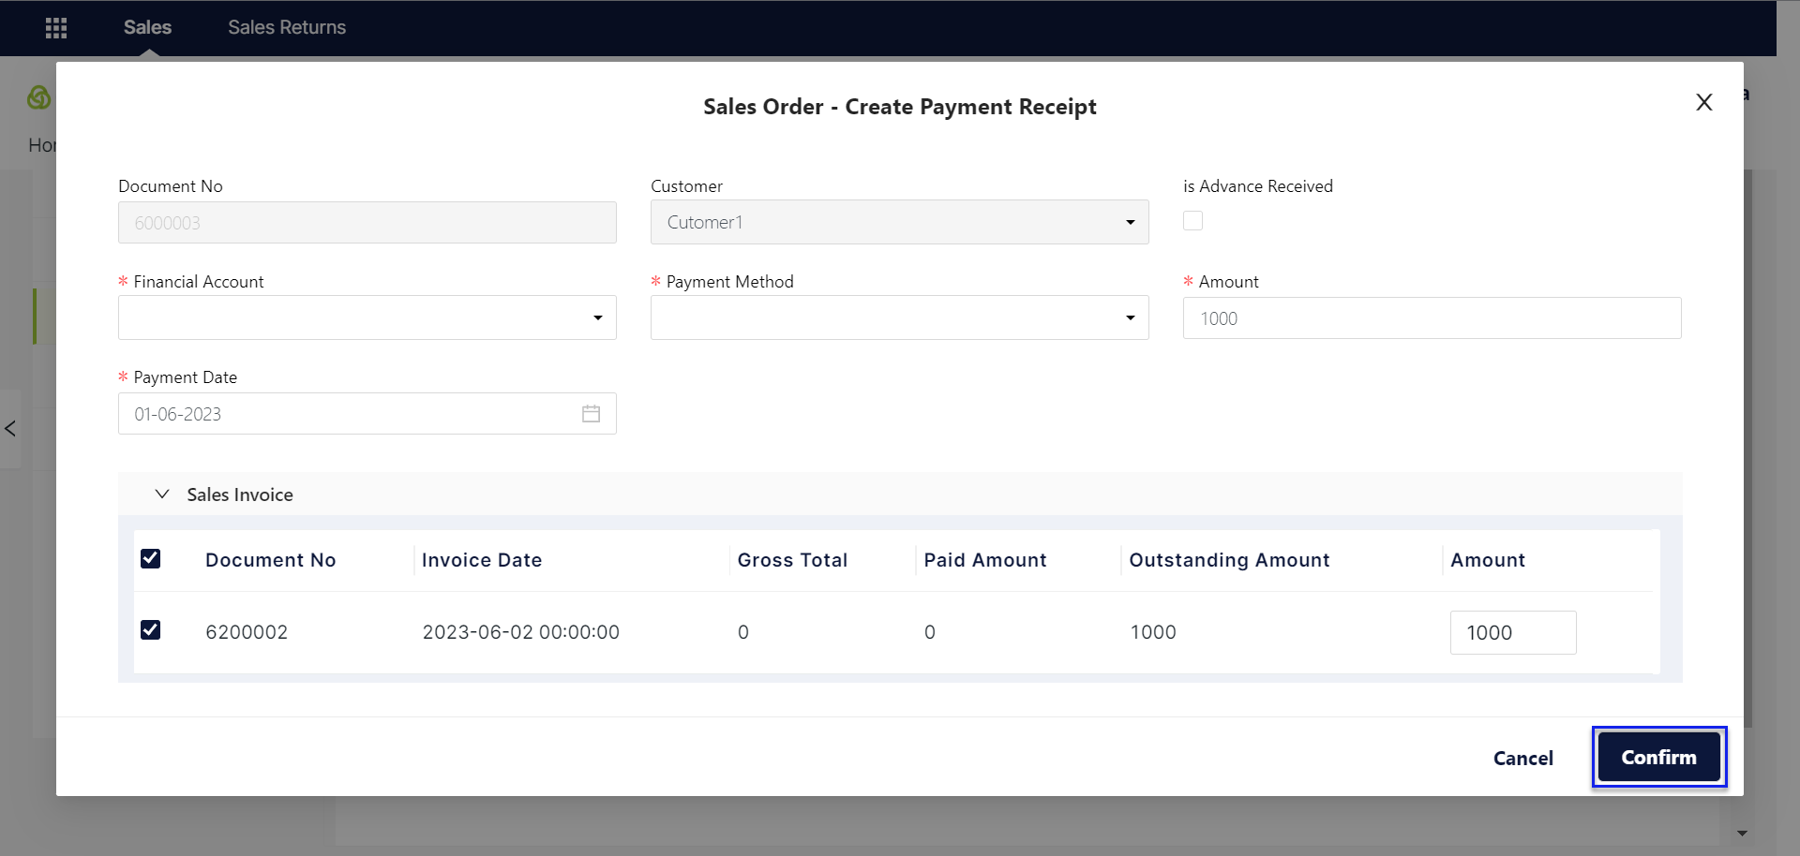The image size is (1800, 856).
Task: Click the top Amount input field
Action: 1432,318
